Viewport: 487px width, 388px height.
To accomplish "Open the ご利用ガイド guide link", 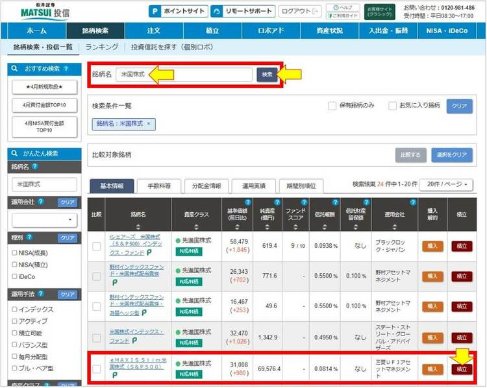I will [x=343, y=16].
